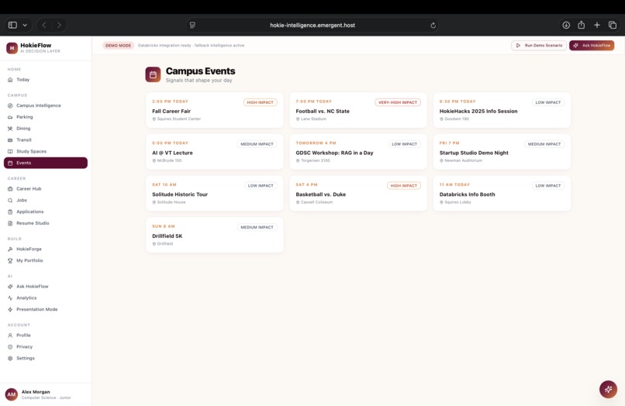Click the AI @ VT Lecture title

172,153
